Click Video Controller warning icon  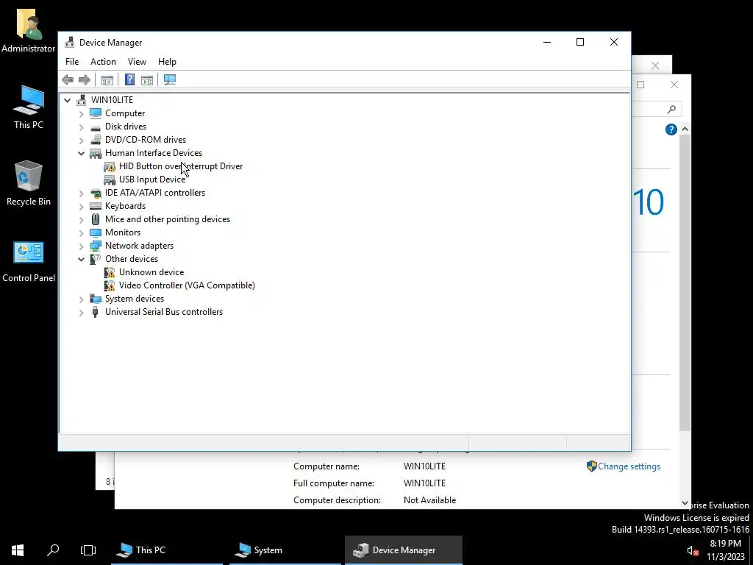click(110, 285)
